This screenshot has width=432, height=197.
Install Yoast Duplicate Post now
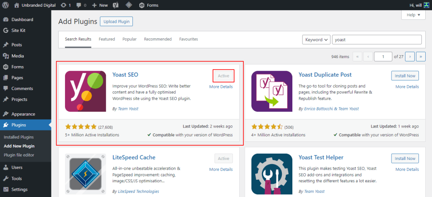tap(405, 75)
